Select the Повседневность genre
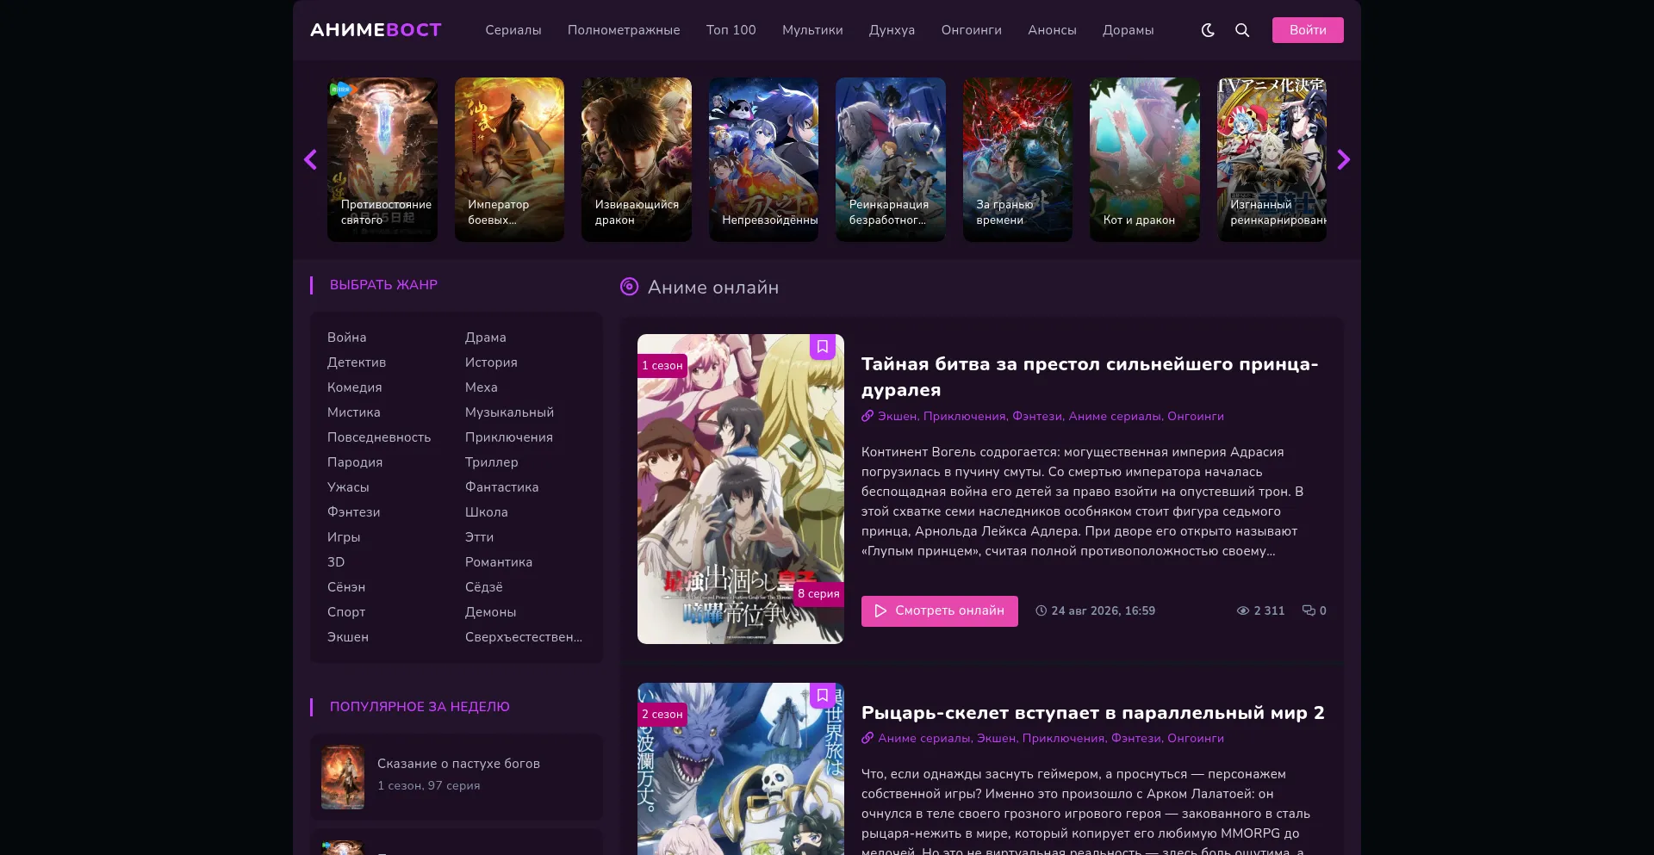This screenshot has height=855, width=1654. pyautogui.click(x=379, y=437)
